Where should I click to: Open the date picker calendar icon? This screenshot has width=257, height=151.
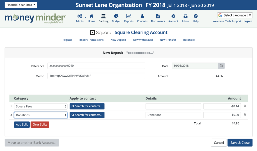coord(221,66)
